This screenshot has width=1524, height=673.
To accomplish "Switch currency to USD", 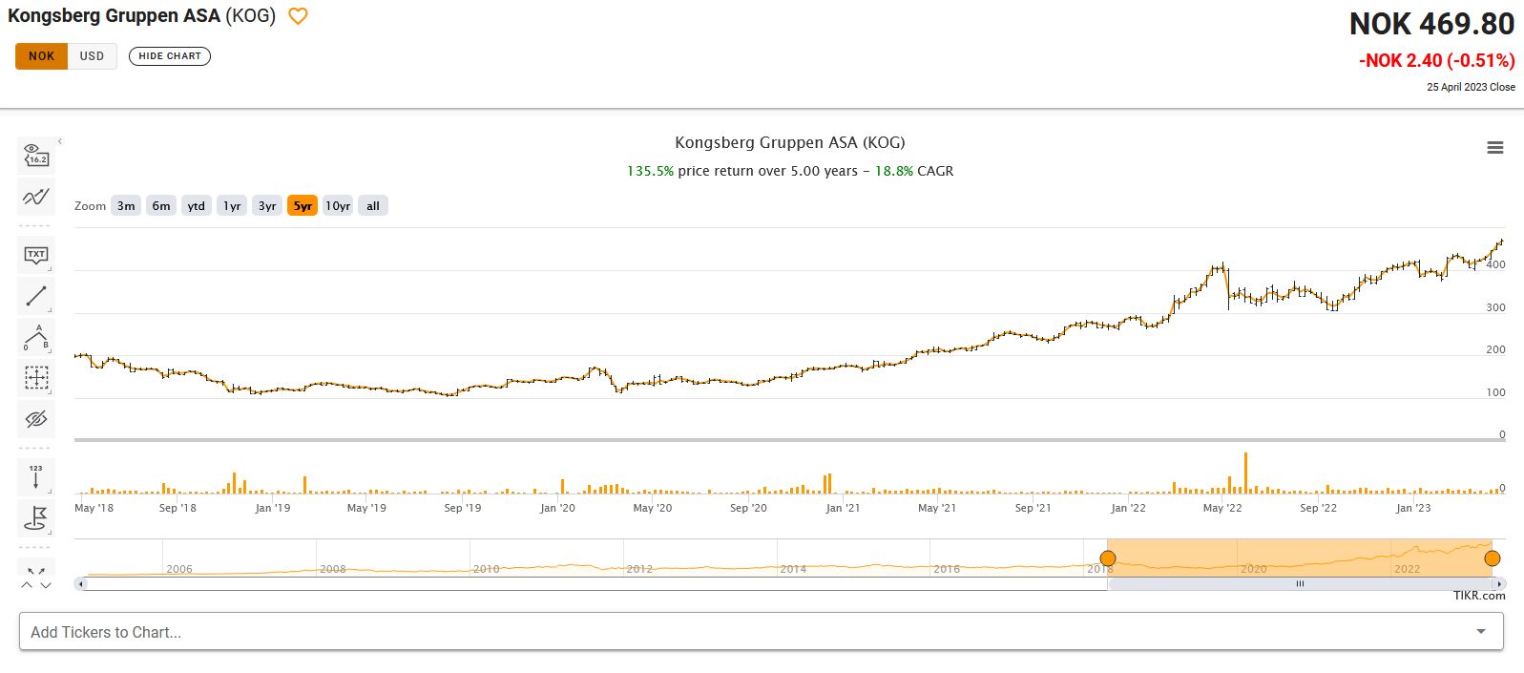I will pyautogui.click(x=92, y=56).
